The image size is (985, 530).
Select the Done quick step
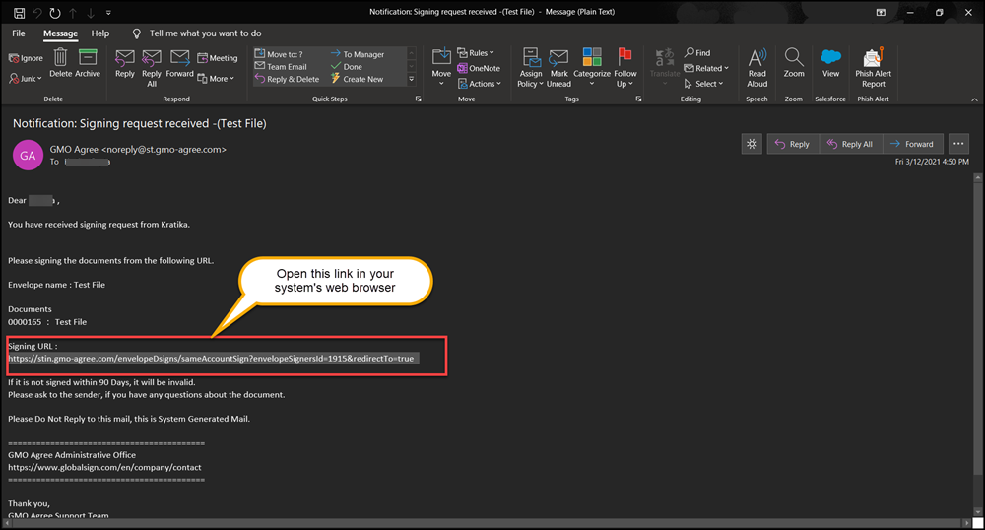click(347, 67)
